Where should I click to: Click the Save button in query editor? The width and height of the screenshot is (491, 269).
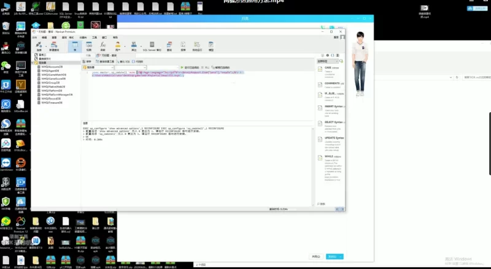pyautogui.click(x=87, y=62)
